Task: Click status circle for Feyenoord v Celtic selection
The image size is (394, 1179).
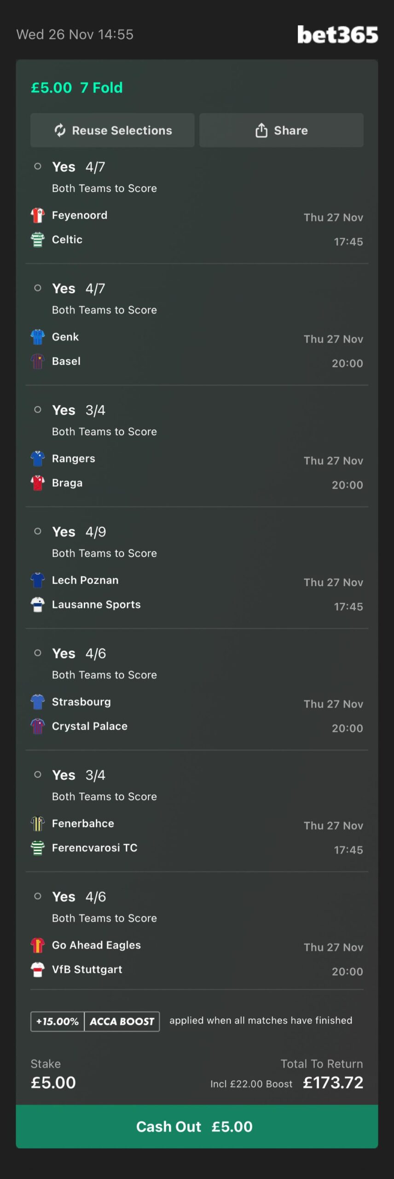Action: click(38, 166)
